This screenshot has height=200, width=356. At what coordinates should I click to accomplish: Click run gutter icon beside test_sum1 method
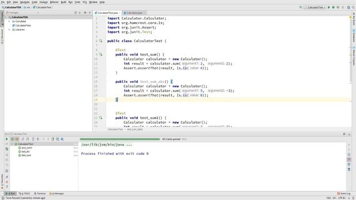(101, 118)
